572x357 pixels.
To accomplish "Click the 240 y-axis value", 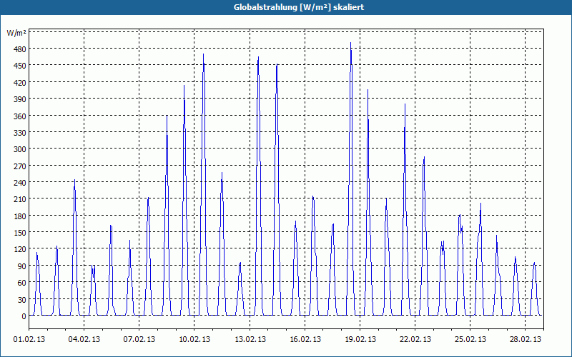I will [x=19, y=183].
